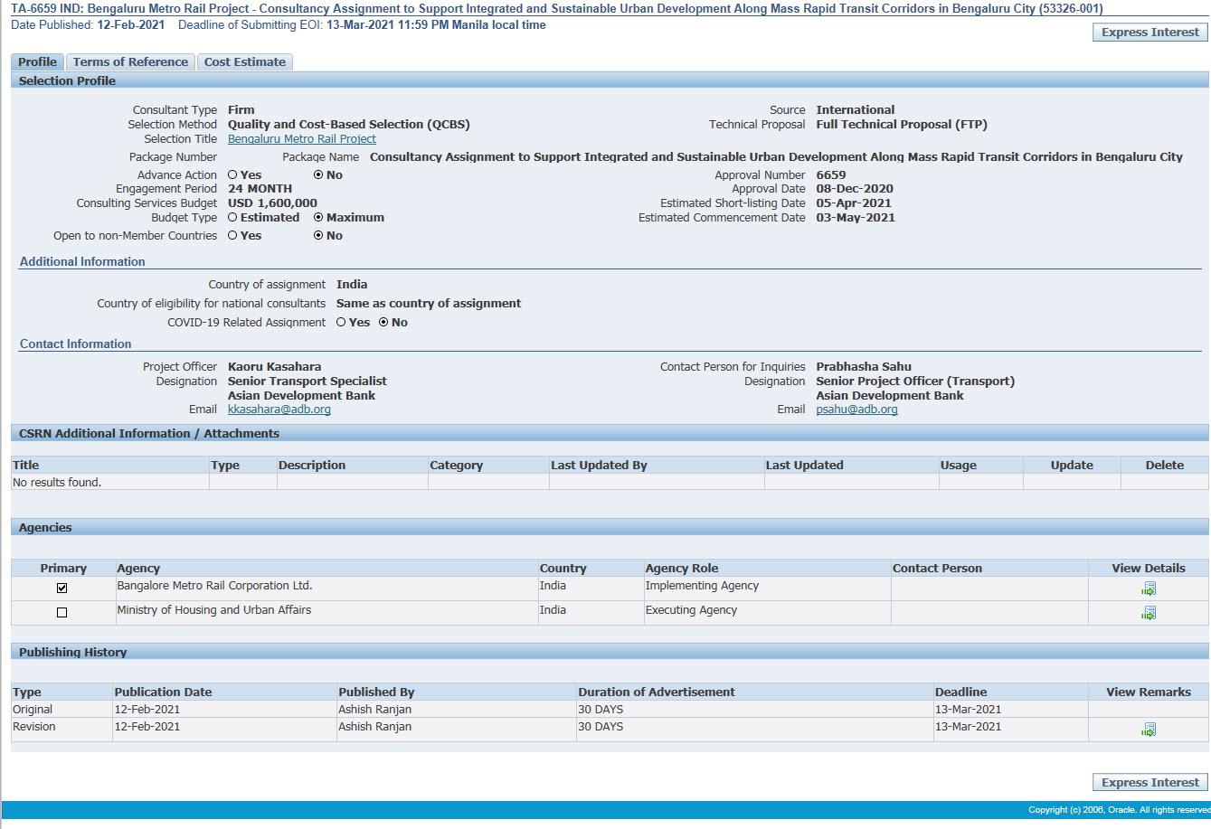1211x829 pixels.
Task: Toggle primary checkbox for Bangalore Metro Rail Corporation
Action: (x=61, y=588)
